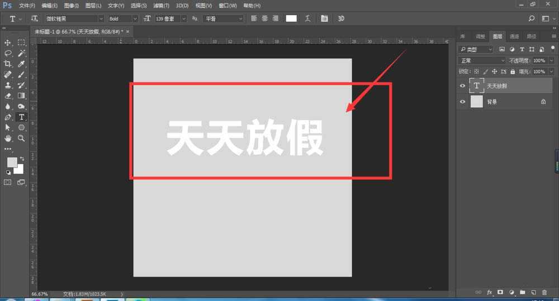559x301 pixels.
Task: Hide the 天天放假 text layer
Action: click(x=462, y=86)
